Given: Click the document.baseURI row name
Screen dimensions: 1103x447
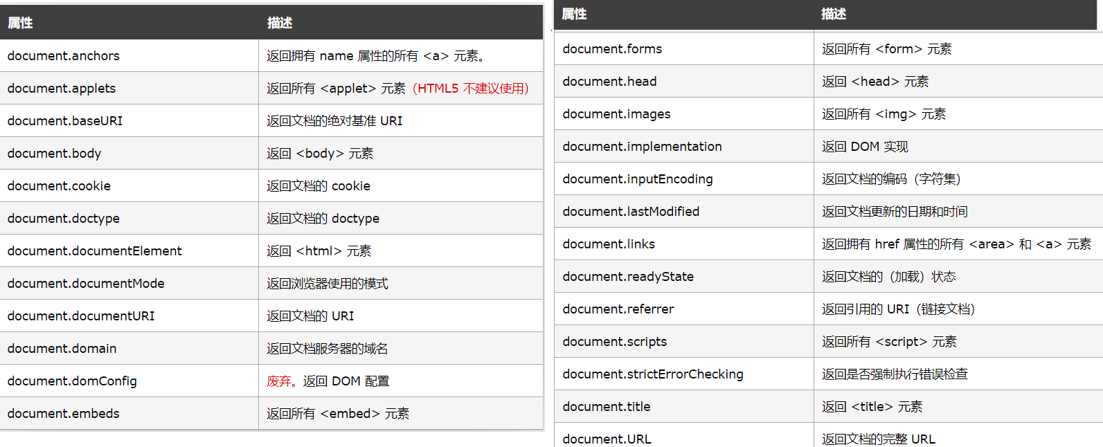Looking at the screenshot, I should [x=65, y=121].
